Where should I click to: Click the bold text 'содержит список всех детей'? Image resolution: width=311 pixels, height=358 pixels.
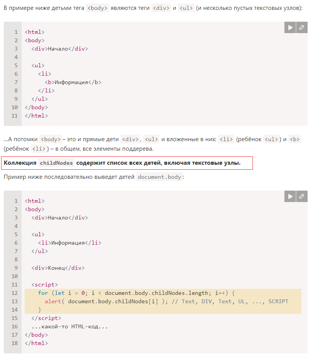tap(119, 163)
